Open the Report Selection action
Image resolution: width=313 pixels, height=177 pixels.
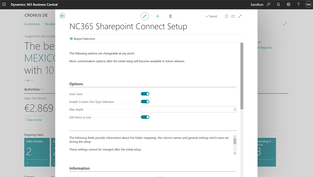click(x=82, y=39)
